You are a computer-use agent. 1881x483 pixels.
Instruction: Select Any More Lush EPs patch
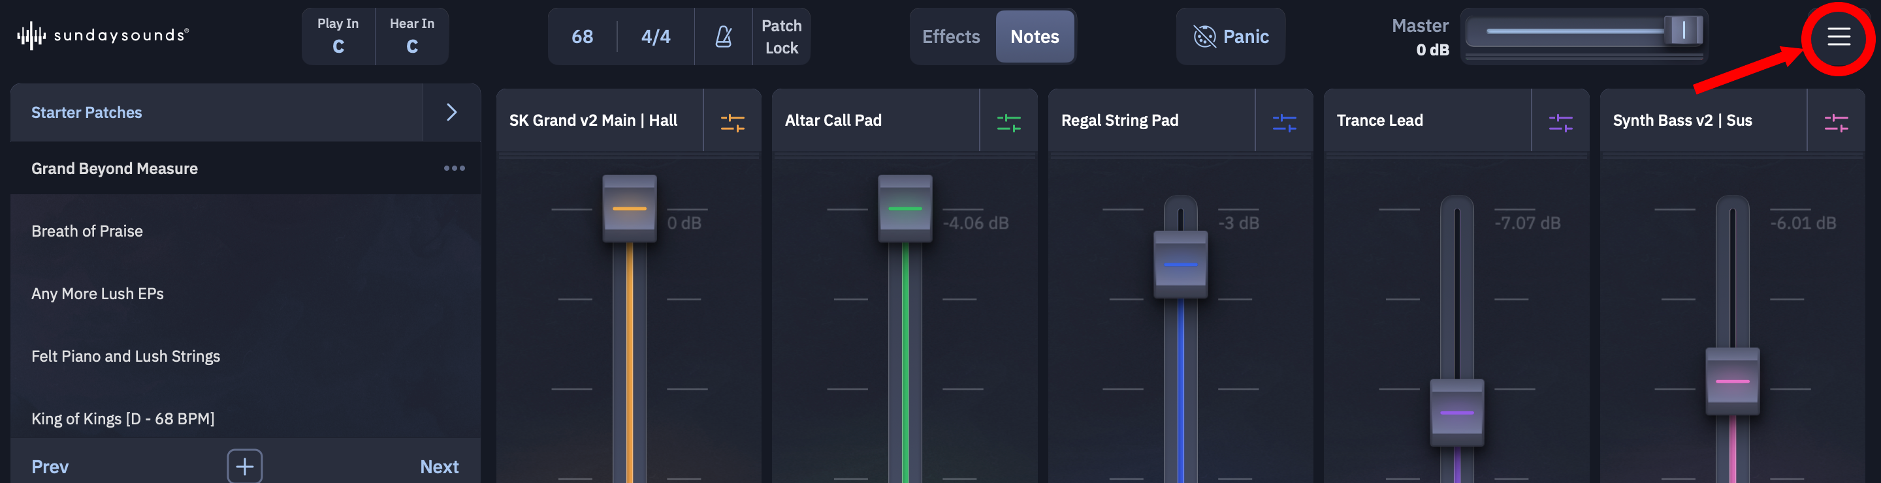click(246, 293)
